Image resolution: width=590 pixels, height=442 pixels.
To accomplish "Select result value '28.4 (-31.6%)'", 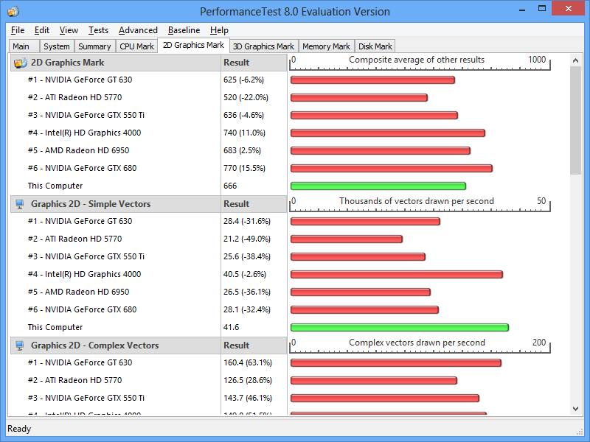I will click(247, 221).
